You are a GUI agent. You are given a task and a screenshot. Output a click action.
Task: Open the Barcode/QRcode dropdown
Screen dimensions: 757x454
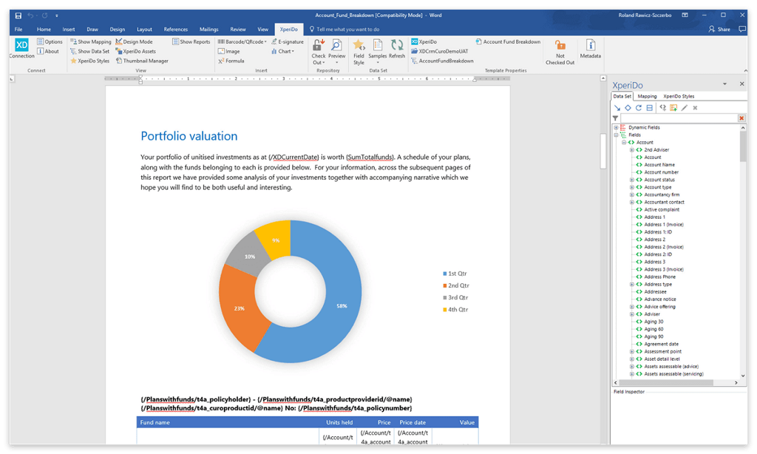[242, 41]
